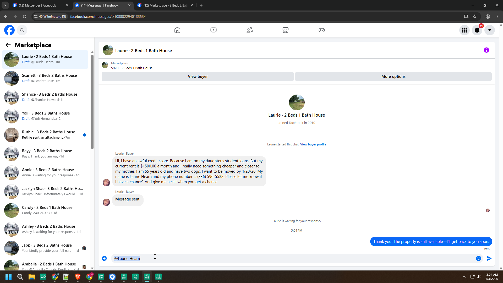503x283 pixels.
Task: Open the Gaming controller icon
Action: point(322,30)
